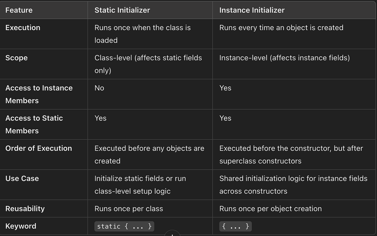Click the '{ ... }' instance code snippet
This screenshot has width=377, height=236.
(235, 226)
